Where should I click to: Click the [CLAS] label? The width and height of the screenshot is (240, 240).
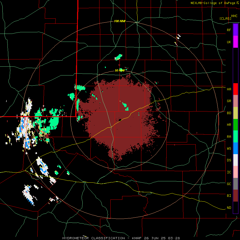(x=225, y=18)
